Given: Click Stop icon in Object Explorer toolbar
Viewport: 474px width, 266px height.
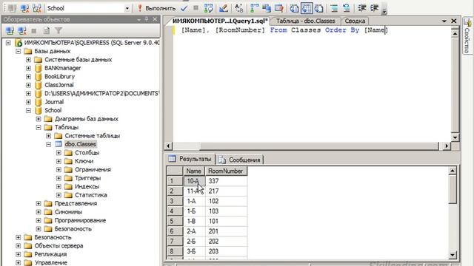Looking at the screenshot, I should pyautogui.click(x=34, y=31).
